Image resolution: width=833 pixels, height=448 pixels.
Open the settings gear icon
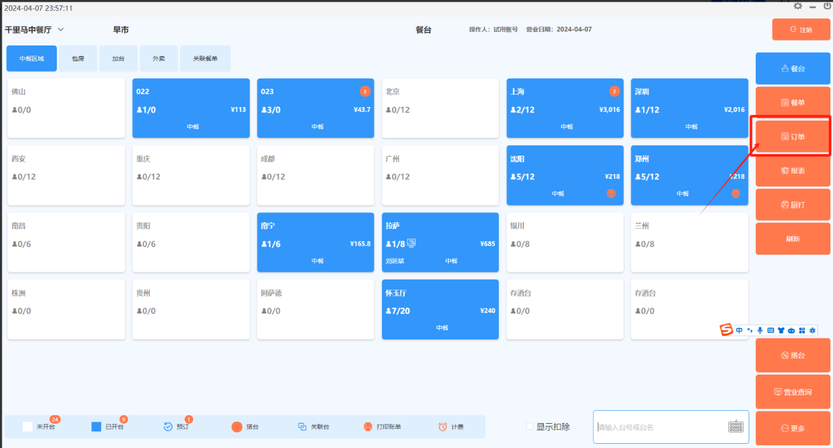798,6
